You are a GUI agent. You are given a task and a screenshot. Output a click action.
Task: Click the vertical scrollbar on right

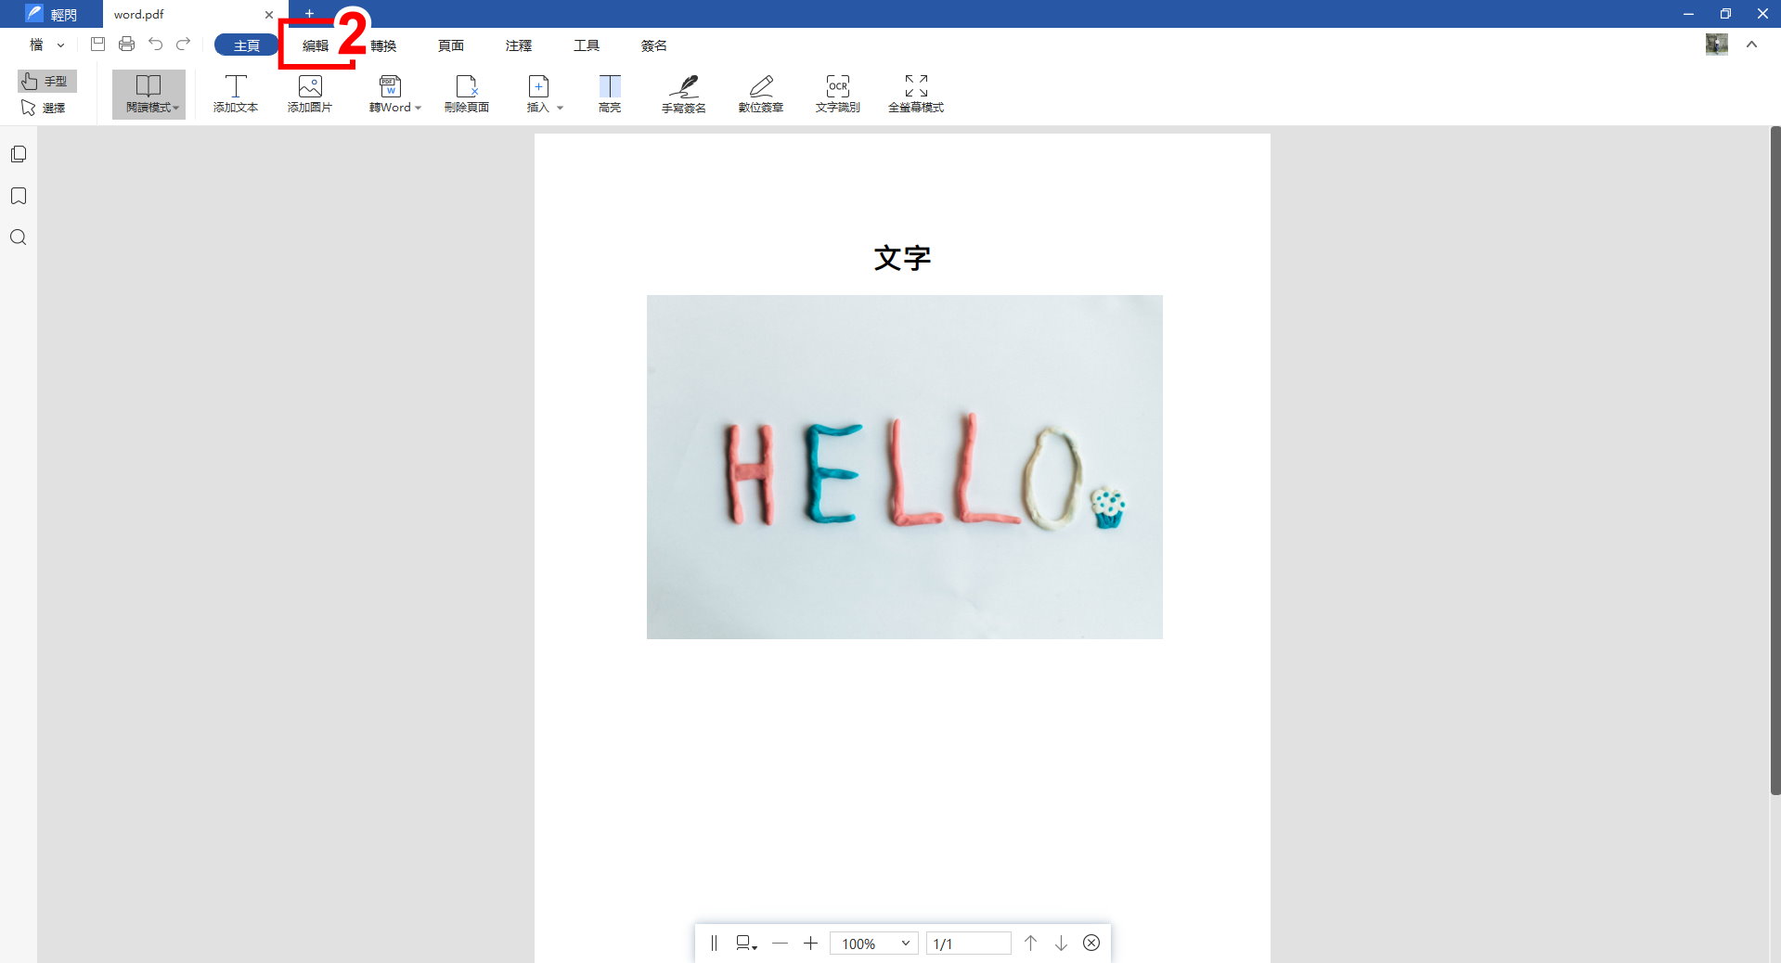(x=1775, y=461)
